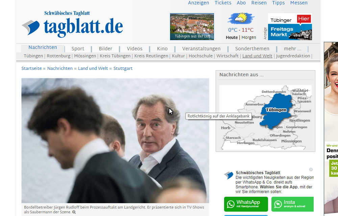The image size is (338, 216).
Task: Select Starzach on the map
Action: [x=233, y=138]
